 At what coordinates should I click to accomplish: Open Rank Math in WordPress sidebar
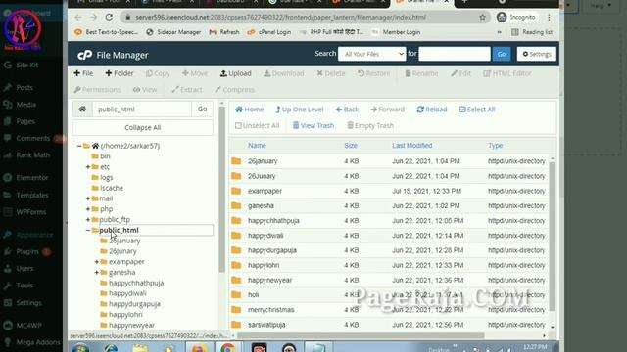click(x=27, y=155)
